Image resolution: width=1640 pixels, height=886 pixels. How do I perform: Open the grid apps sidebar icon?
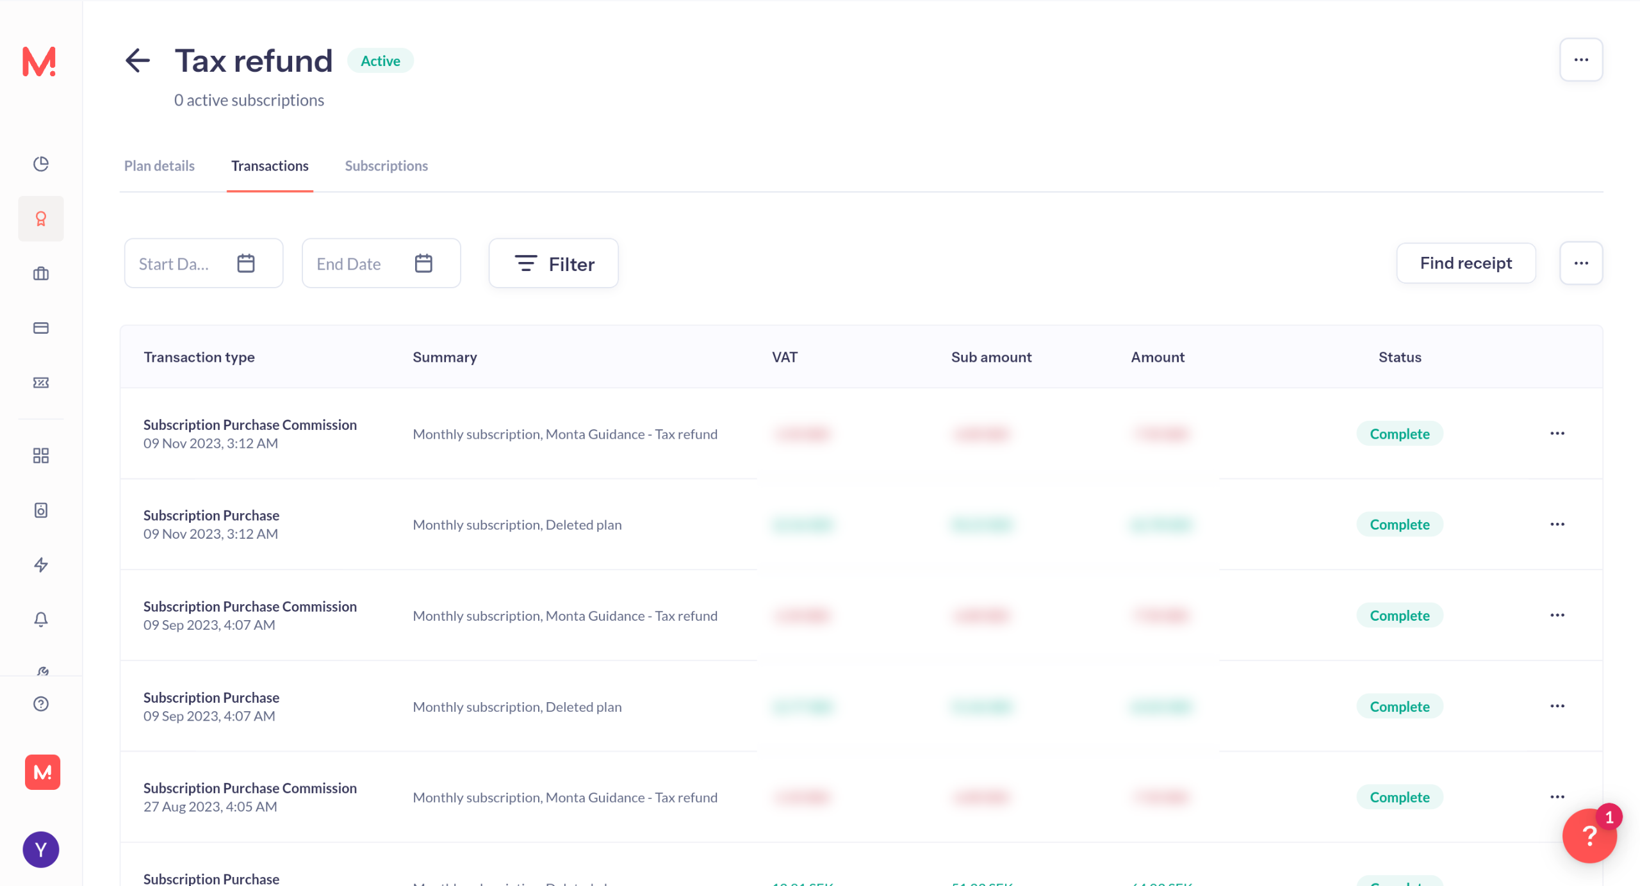[x=41, y=455]
